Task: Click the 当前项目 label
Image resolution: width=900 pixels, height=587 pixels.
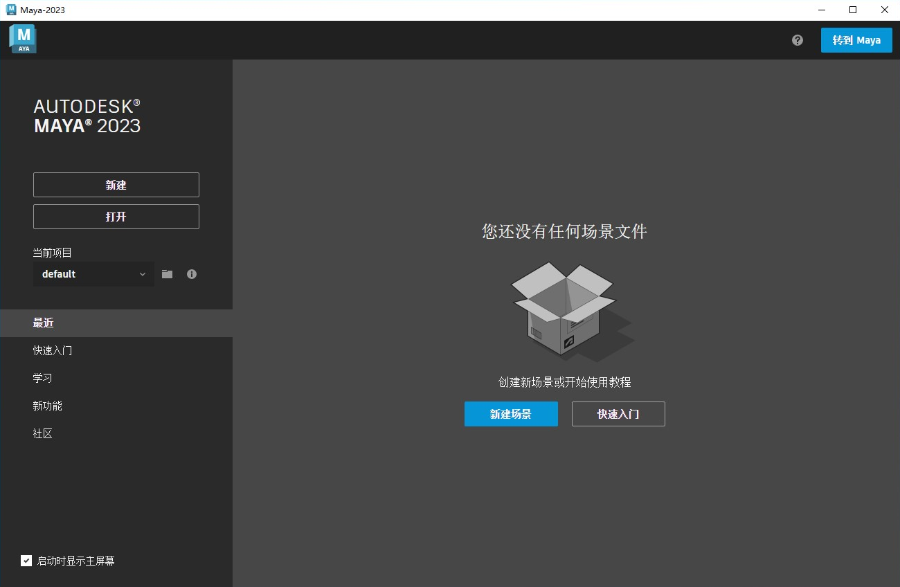Action: point(53,253)
